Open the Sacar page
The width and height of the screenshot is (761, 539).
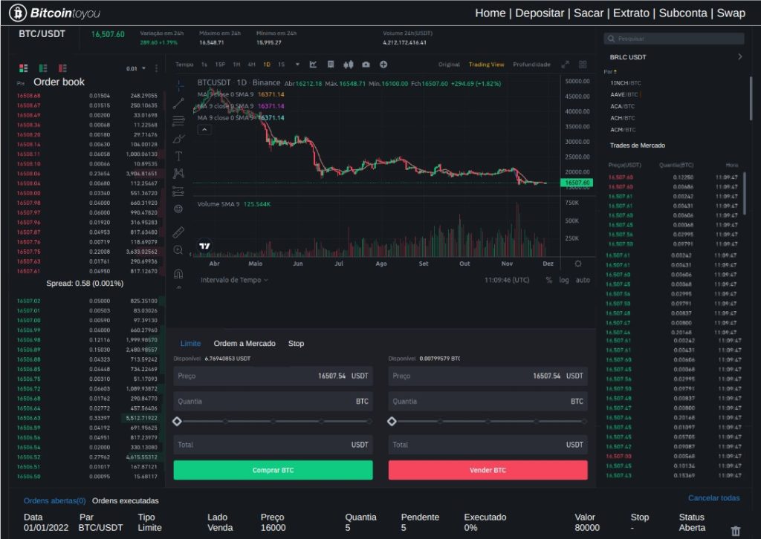point(589,13)
